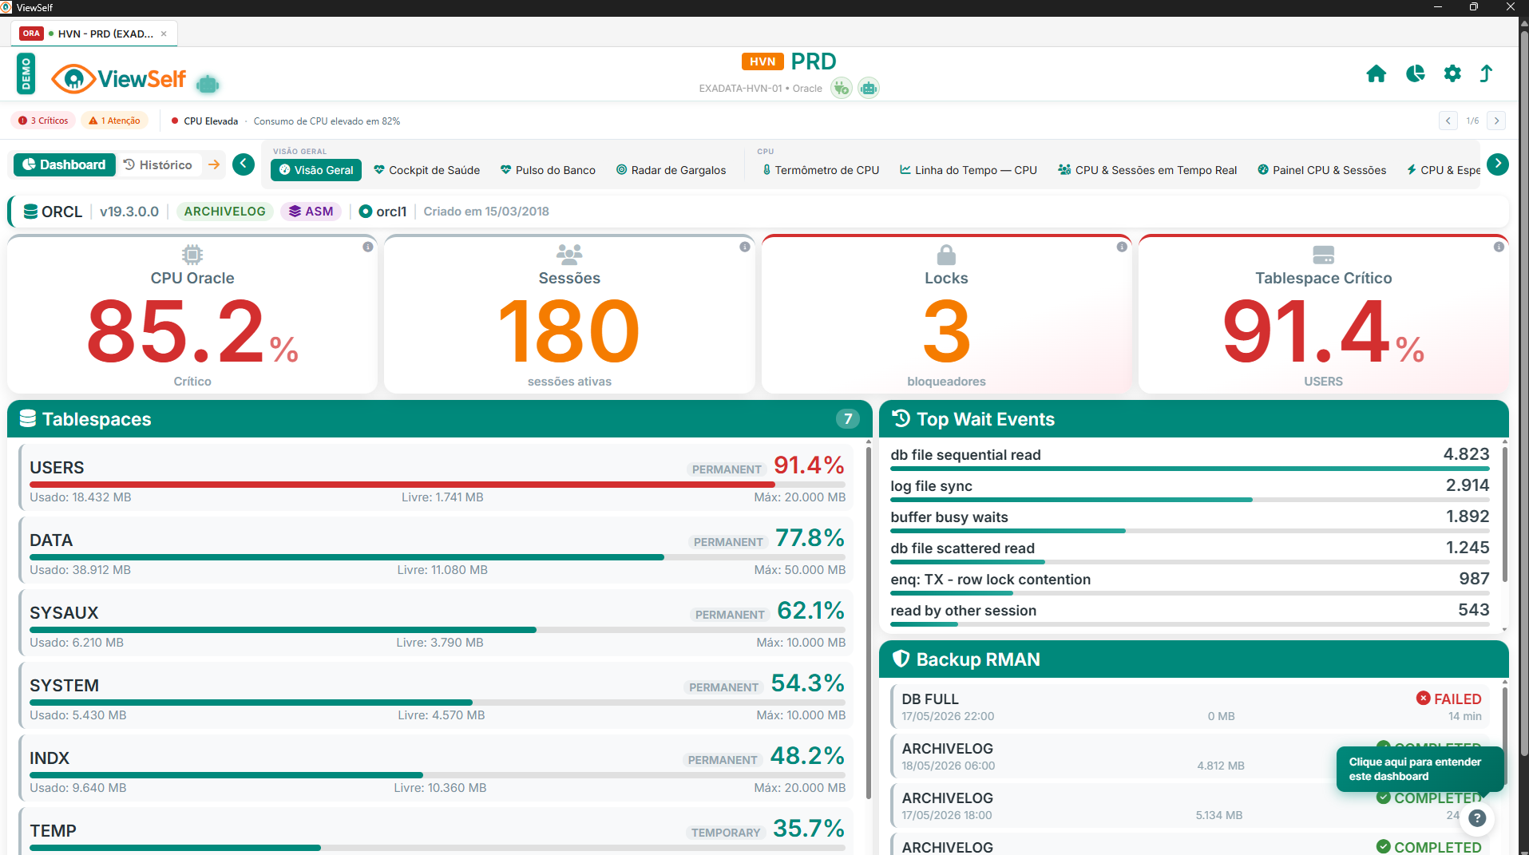
Task: Click 'log file sync' wait event
Action: (x=1190, y=489)
